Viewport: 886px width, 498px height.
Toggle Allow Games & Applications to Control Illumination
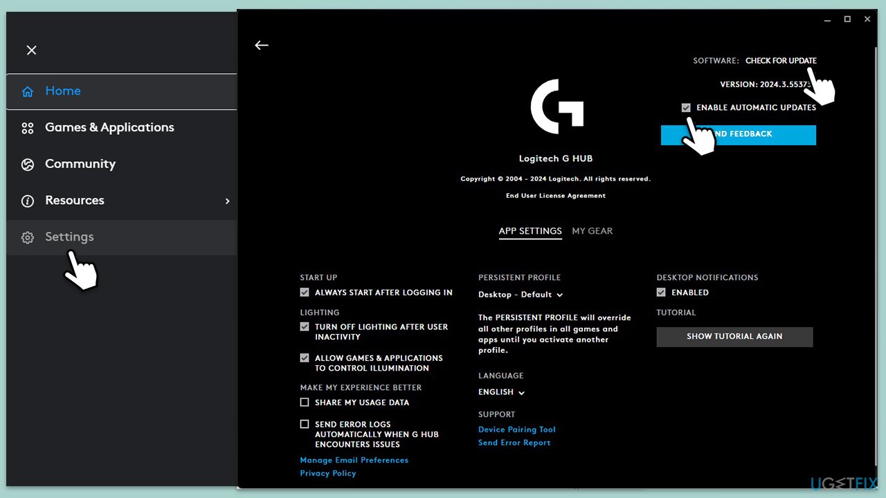point(305,358)
